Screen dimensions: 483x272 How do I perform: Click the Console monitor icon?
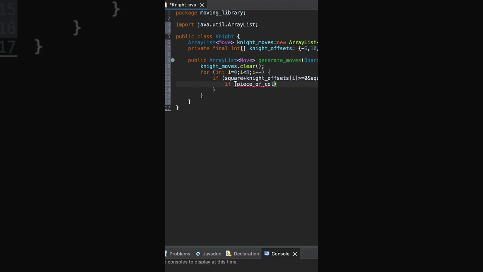tap(267, 254)
